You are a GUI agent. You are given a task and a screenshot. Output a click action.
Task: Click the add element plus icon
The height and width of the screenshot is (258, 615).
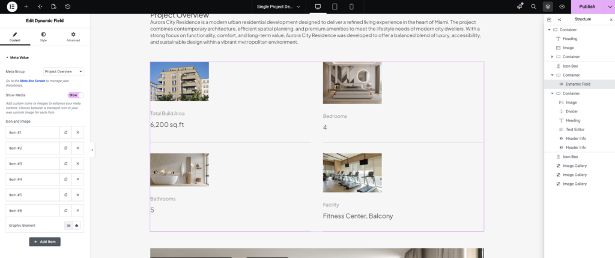26,7
